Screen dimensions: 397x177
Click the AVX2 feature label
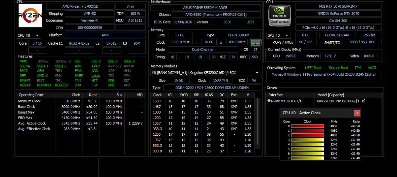pos(95,66)
